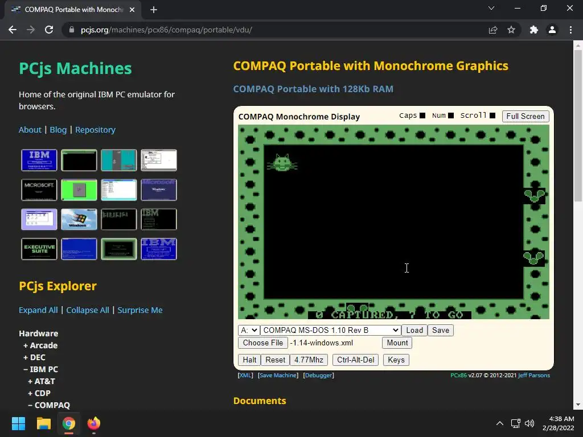Click the browser back arrow
The height and width of the screenshot is (437, 583).
pos(13,30)
